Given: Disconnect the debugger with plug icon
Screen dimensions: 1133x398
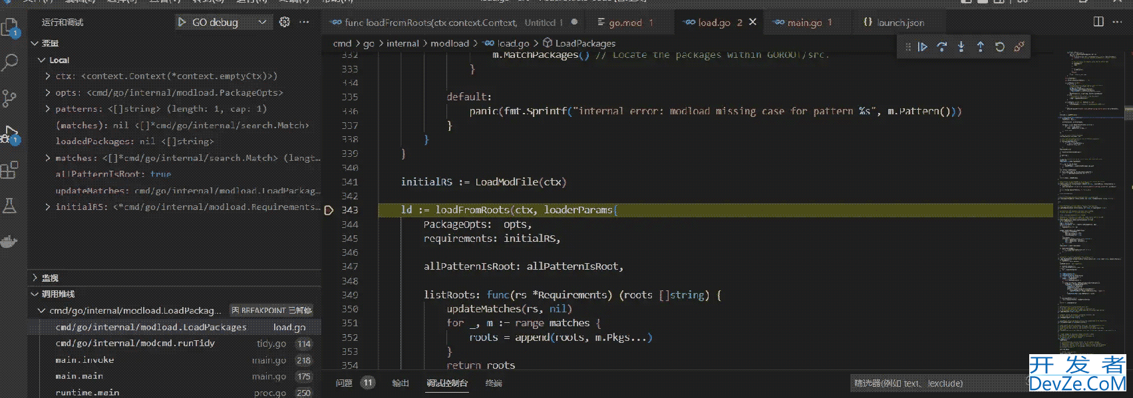Looking at the screenshot, I should click(x=1019, y=47).
